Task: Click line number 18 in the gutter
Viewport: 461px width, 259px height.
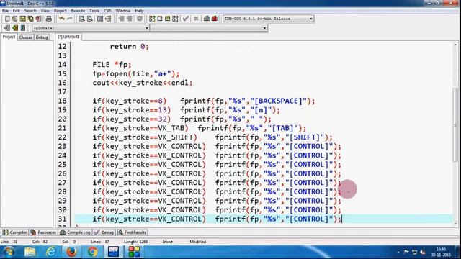Action: (x=62, y=101)
